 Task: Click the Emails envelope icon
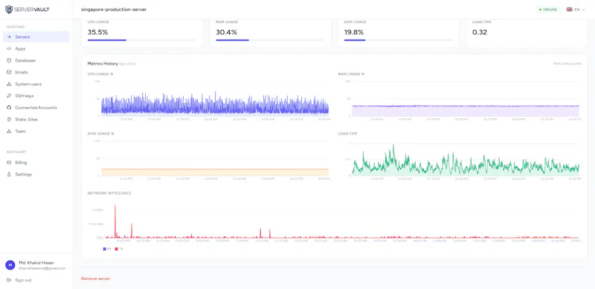(9, 72)
